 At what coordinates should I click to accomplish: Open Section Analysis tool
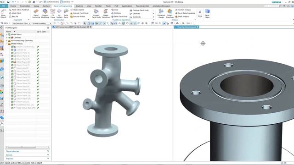tap(183, 10)
